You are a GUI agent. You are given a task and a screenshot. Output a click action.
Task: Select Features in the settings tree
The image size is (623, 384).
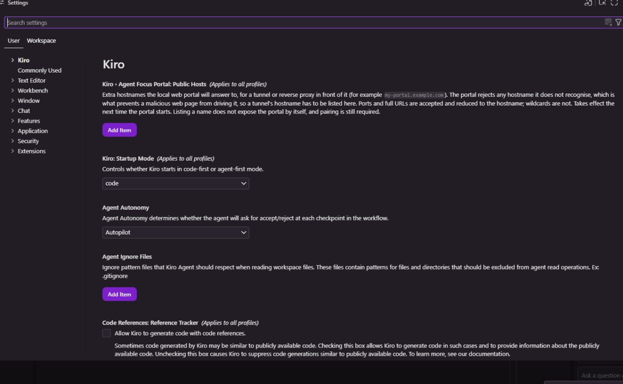point(29,121)
